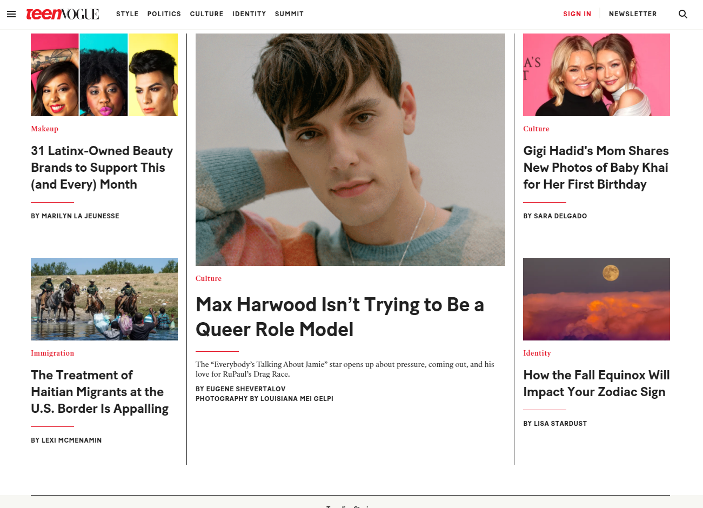Open the Politics section

pyautogui.click(x=164, y=14)
